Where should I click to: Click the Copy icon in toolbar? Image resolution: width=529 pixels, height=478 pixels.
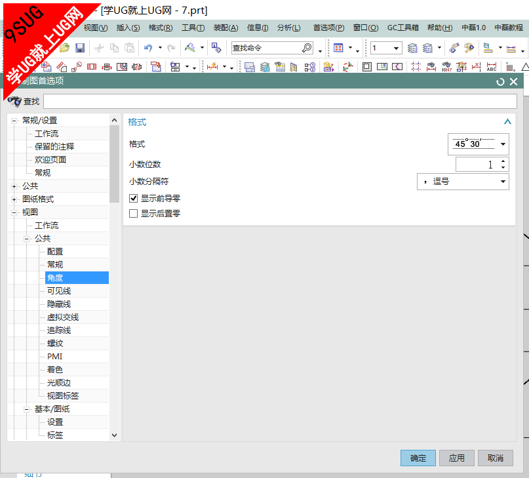[x=114, y=48]
